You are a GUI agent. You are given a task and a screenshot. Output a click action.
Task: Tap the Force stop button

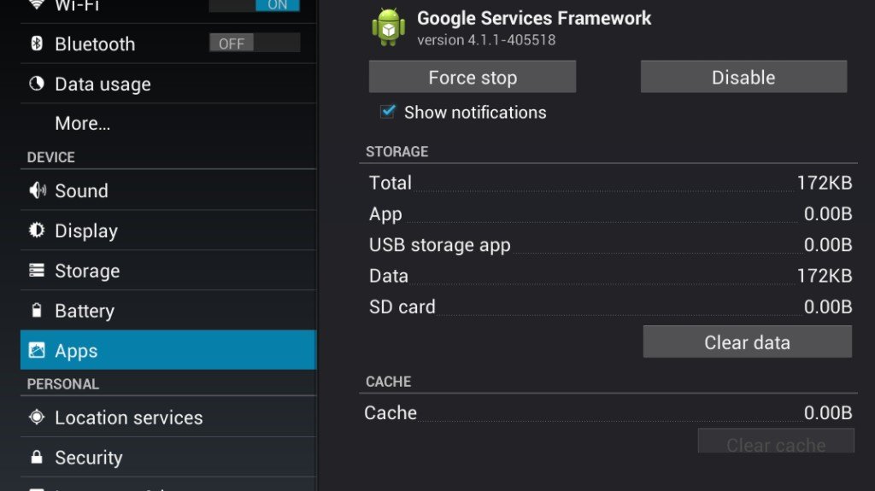tap(472, 77)
